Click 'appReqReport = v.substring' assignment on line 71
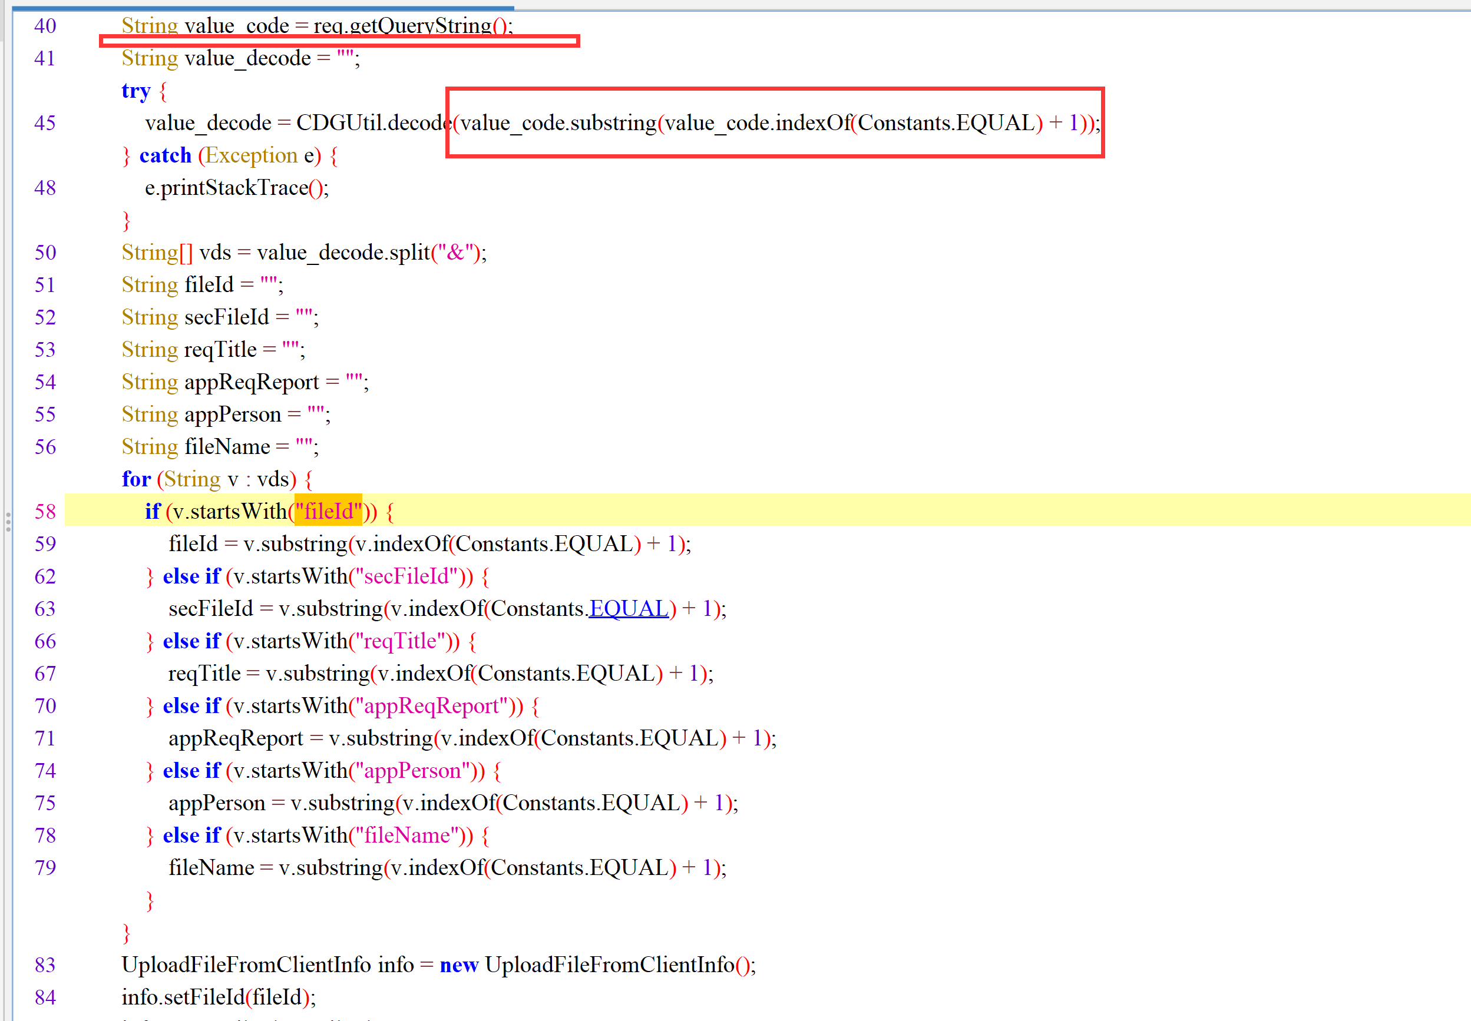 301,739
